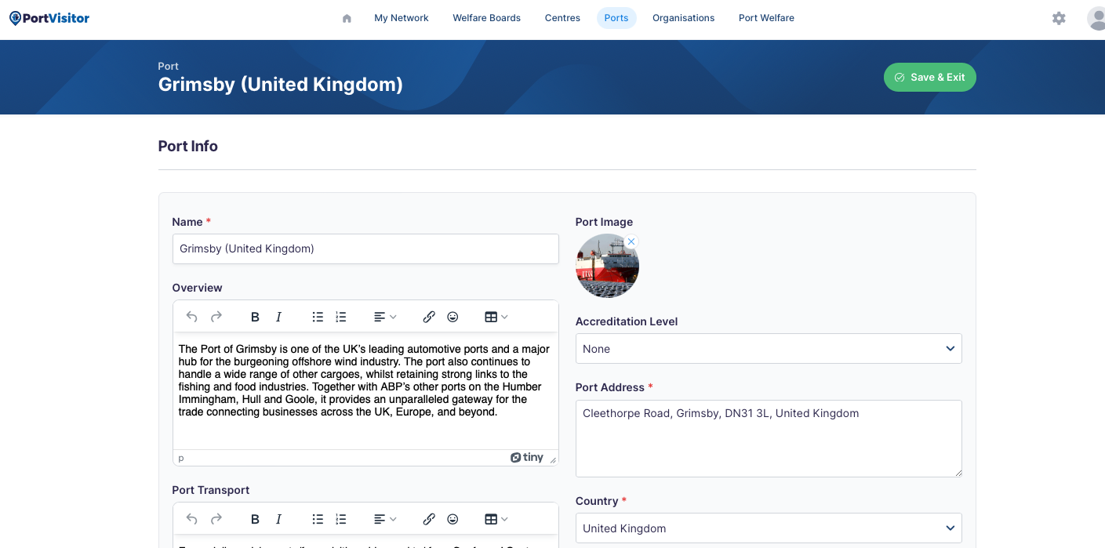Undo in the Overview editor

pos(191,317)
